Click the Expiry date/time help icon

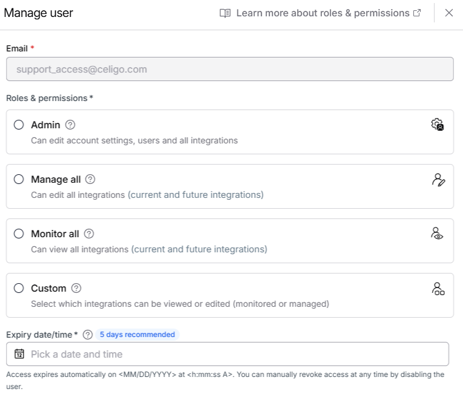point(88,335)
